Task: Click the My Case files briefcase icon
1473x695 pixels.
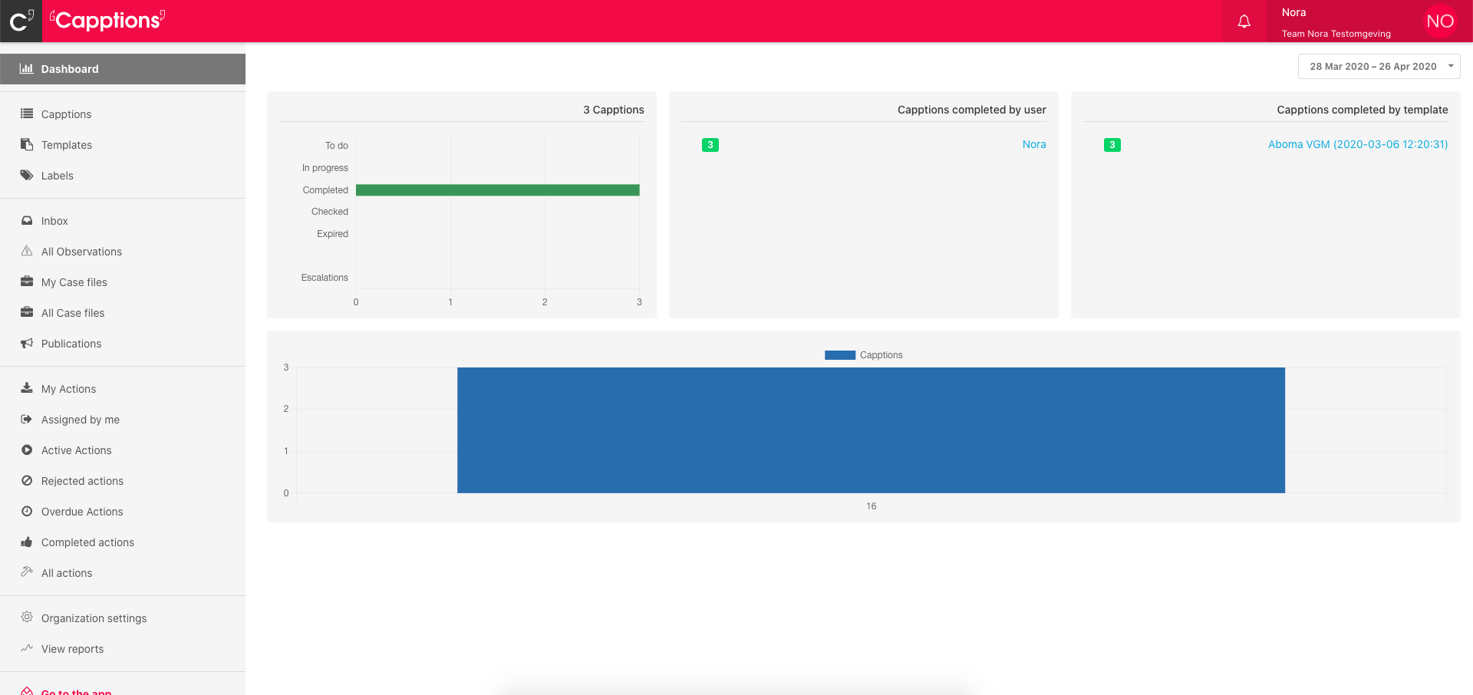Action: pos(27,282)
